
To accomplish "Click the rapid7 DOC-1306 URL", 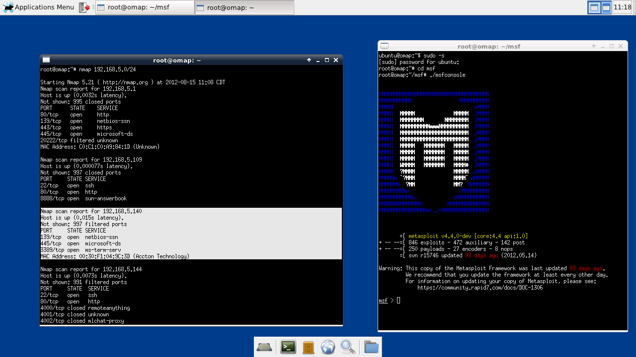I will (480, 288).
